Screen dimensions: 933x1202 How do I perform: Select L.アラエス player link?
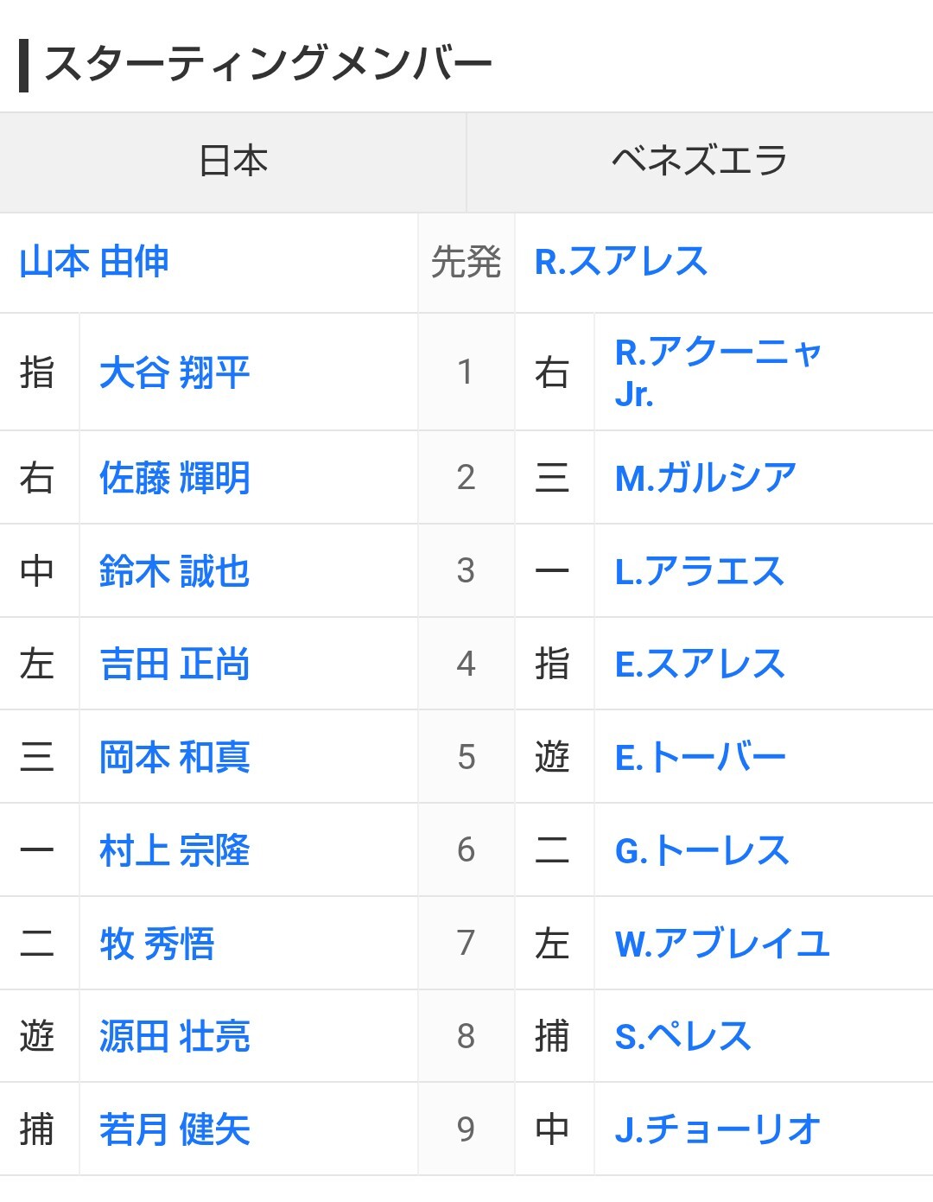(x=699, y=571)
